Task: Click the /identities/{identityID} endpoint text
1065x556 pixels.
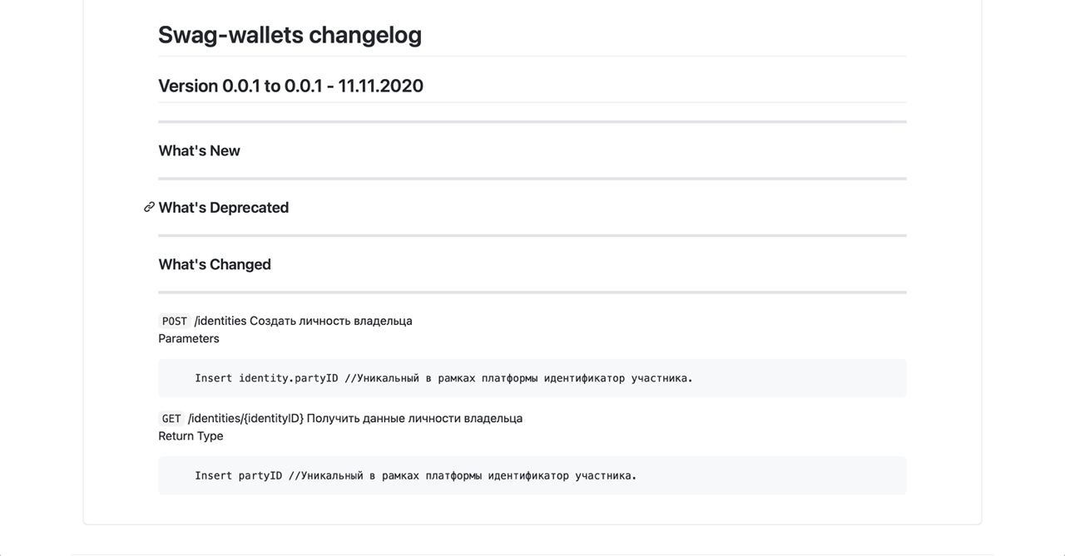Action: click(245, 418)
